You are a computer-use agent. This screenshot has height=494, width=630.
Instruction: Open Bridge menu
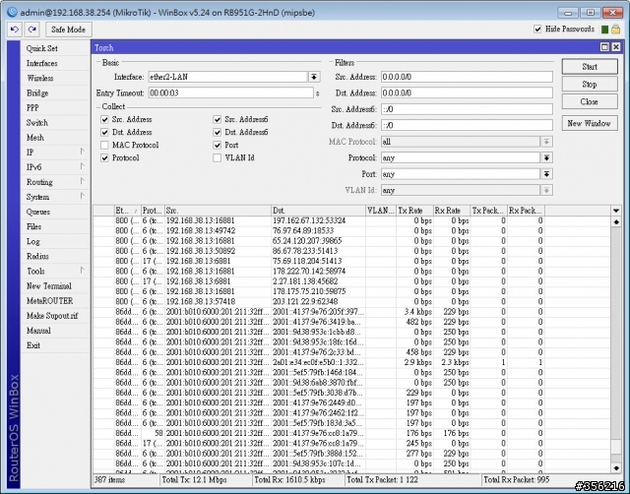pyautogui.click(x=55, y=93)
